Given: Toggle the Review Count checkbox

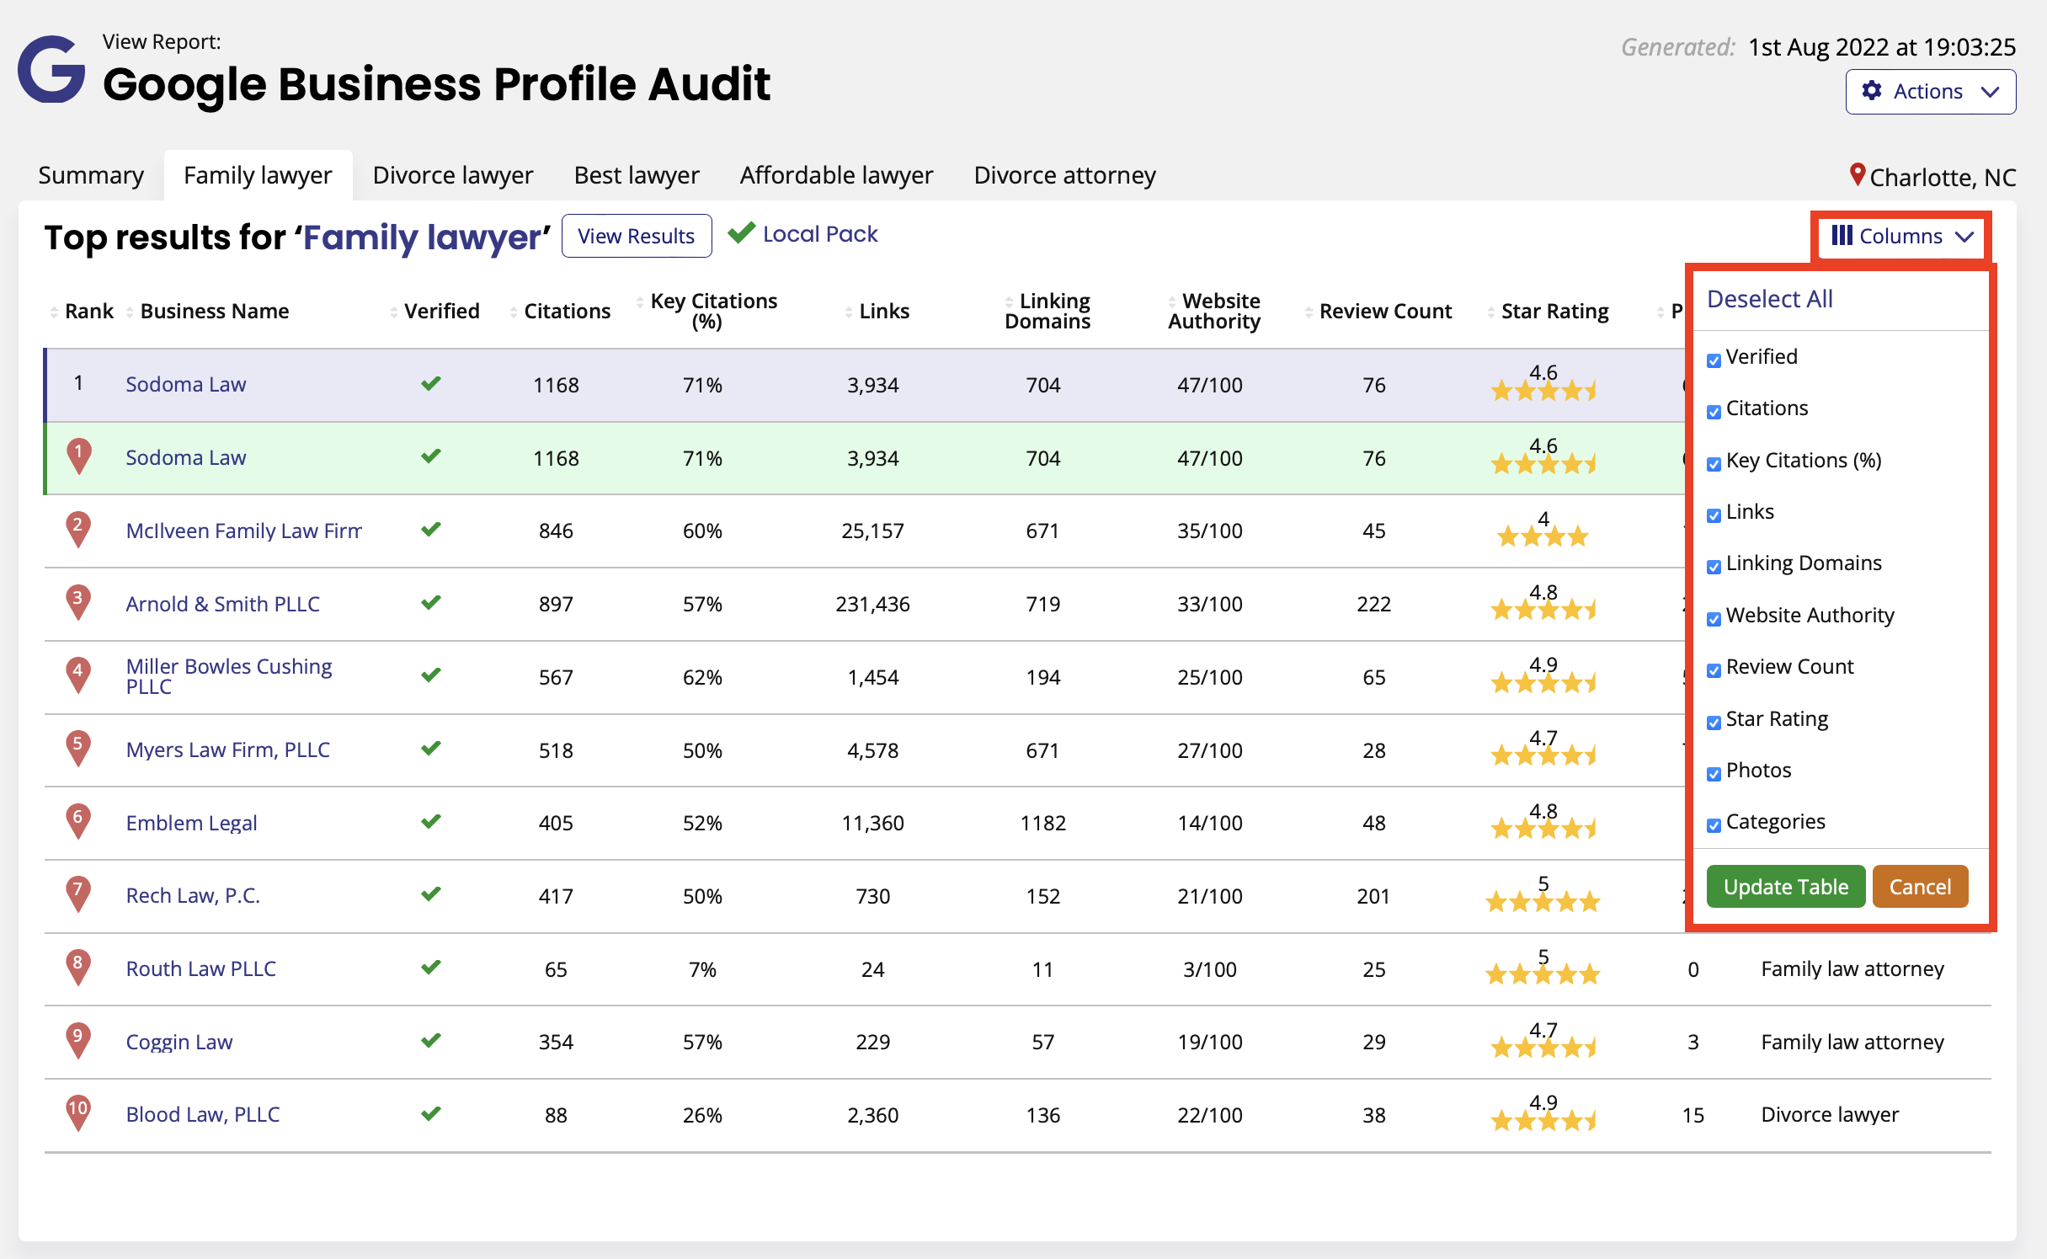Looking at the screenshot, I should pyautogui.click(x=1714, y=670).
